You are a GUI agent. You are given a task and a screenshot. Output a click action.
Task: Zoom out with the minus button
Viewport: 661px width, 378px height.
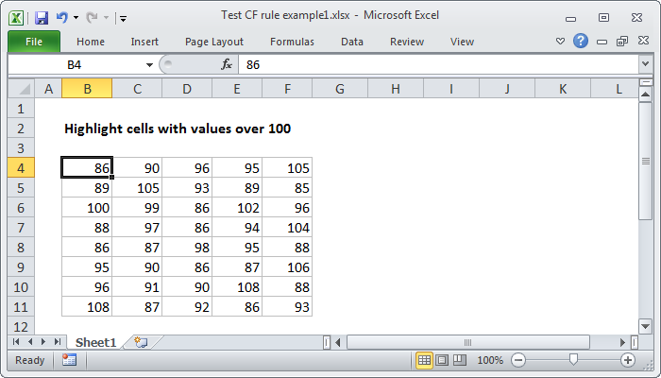click(x=518, y=360)
